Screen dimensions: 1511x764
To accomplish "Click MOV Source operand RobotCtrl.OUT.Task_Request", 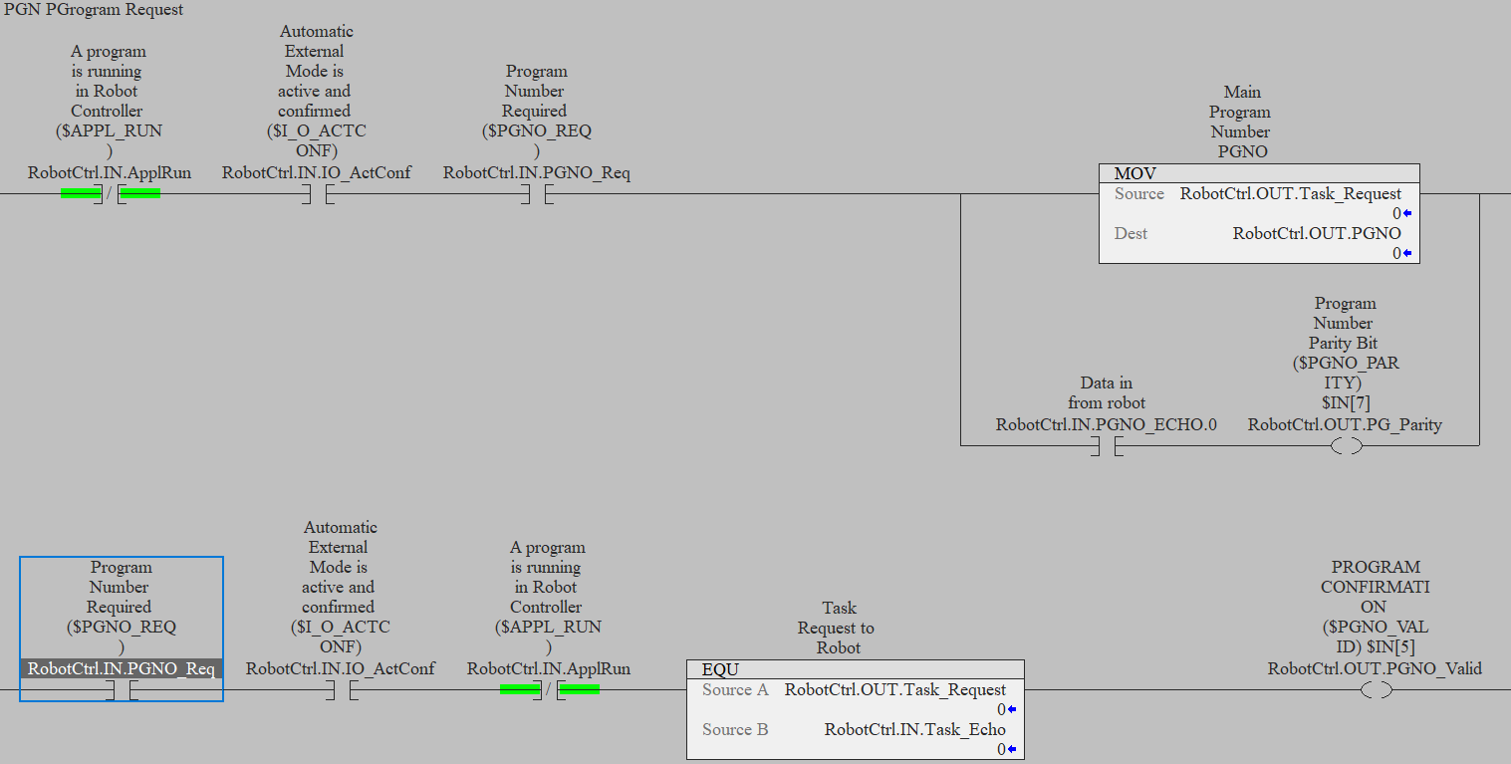I will click(x=1290, y=193).
